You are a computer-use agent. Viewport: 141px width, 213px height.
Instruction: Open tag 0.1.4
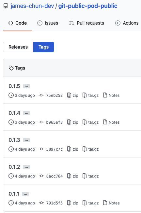14,113
